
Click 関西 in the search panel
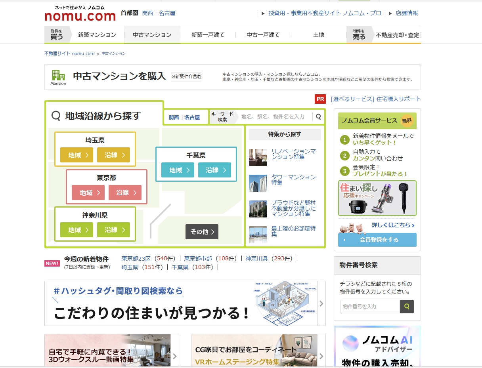tap(174, 117)
